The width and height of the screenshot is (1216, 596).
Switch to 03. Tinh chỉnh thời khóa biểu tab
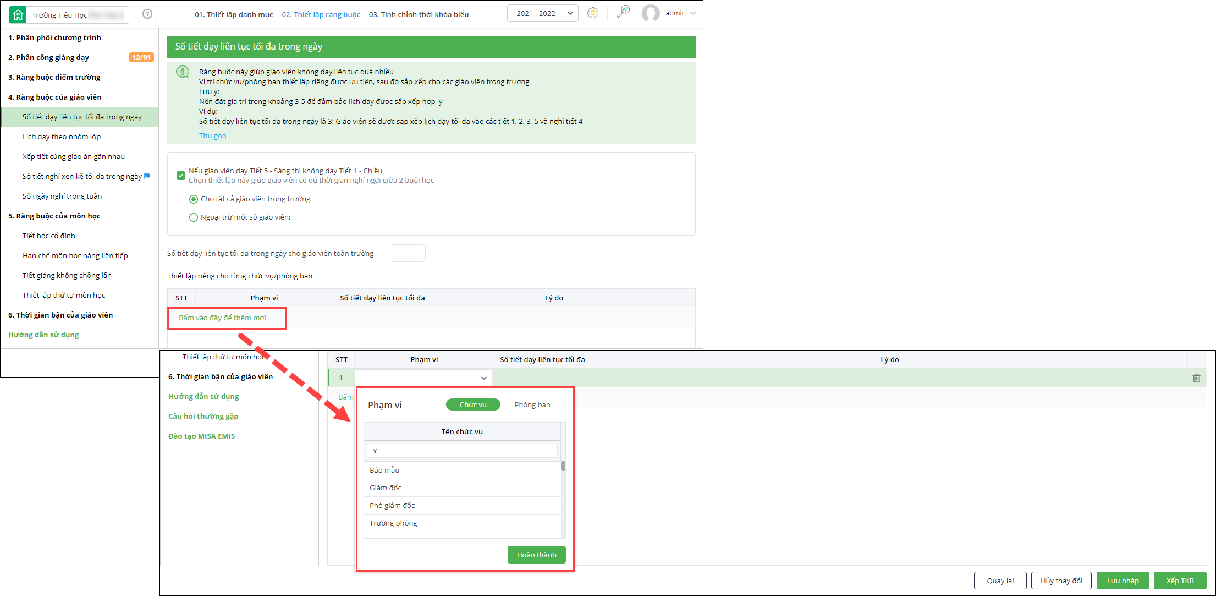419,15
